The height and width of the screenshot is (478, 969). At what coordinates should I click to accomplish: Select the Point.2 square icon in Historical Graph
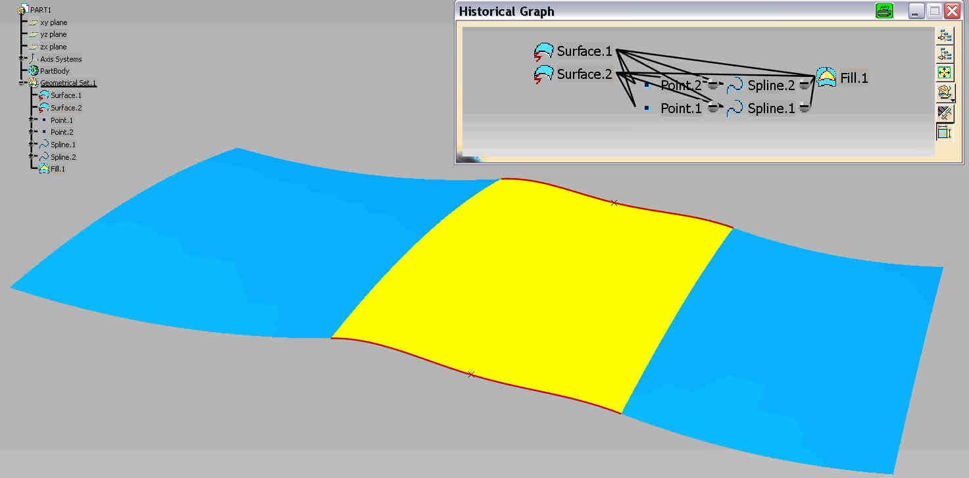(647, 85)
